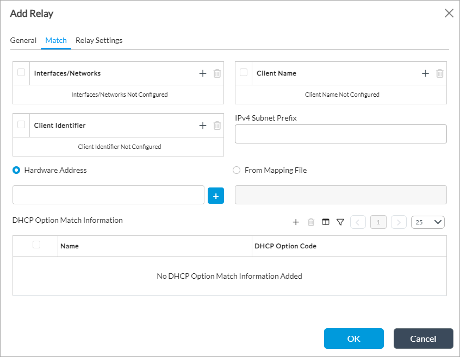Choose the Hardware Address radio button
The image size is (460, 357).
(x=16, y=170)
